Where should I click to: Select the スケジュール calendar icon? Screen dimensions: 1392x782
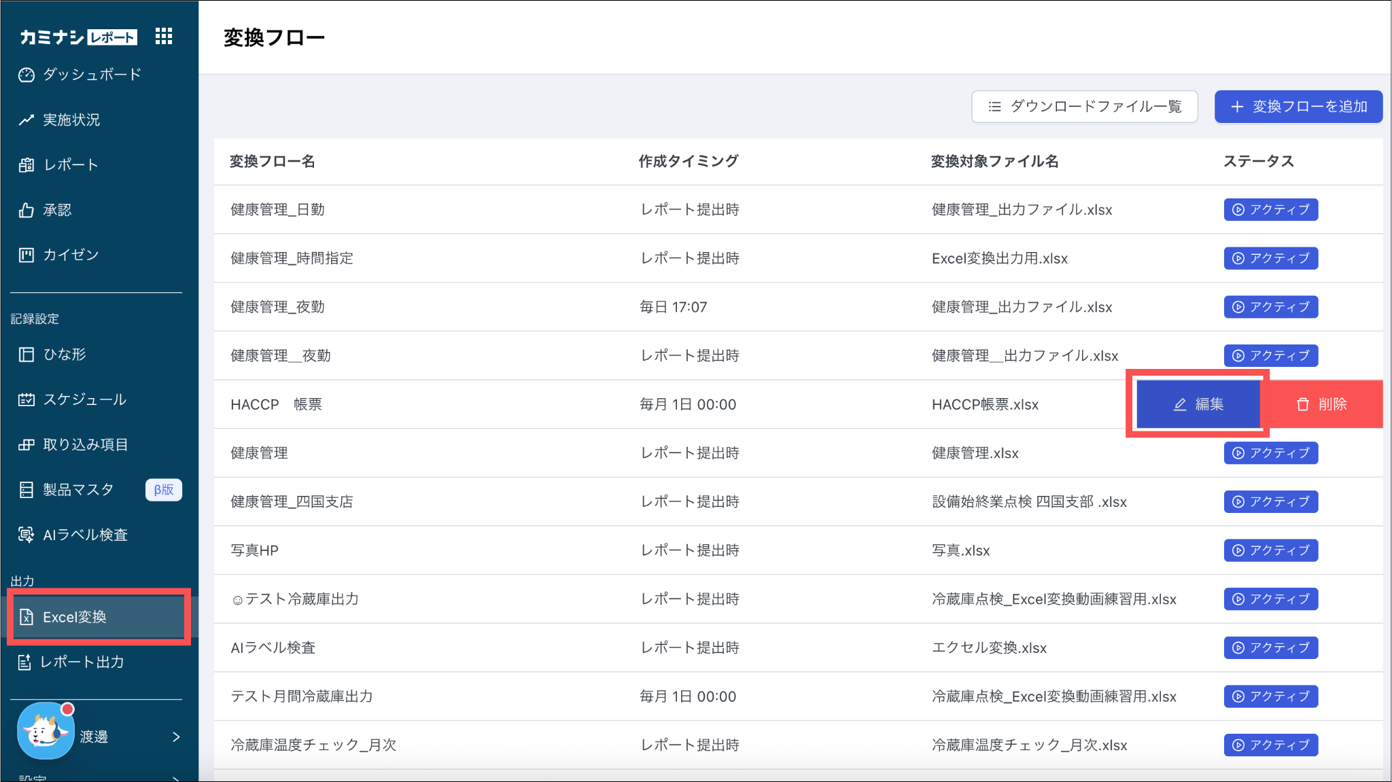tap(27, 399)
